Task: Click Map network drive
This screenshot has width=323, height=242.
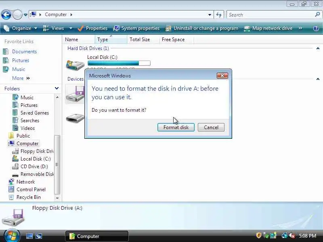Action: coord(268,28)
